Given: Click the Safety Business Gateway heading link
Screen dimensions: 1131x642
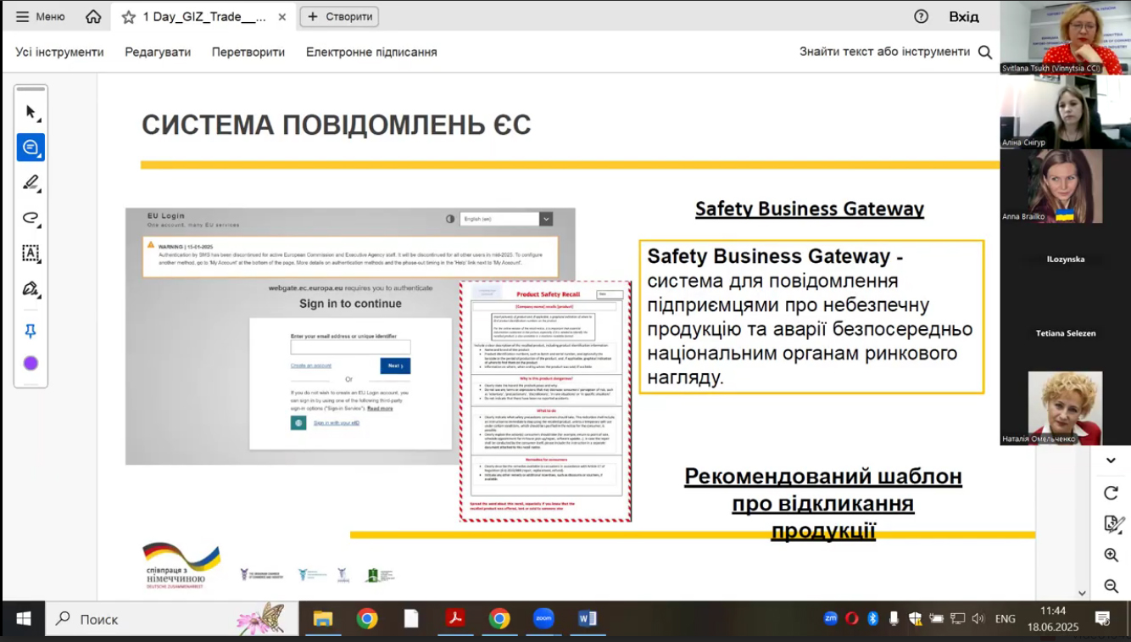Looking at the screenshot, I should 810,209.
